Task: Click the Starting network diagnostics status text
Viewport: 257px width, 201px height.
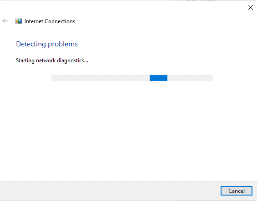Action: (52, 60)
